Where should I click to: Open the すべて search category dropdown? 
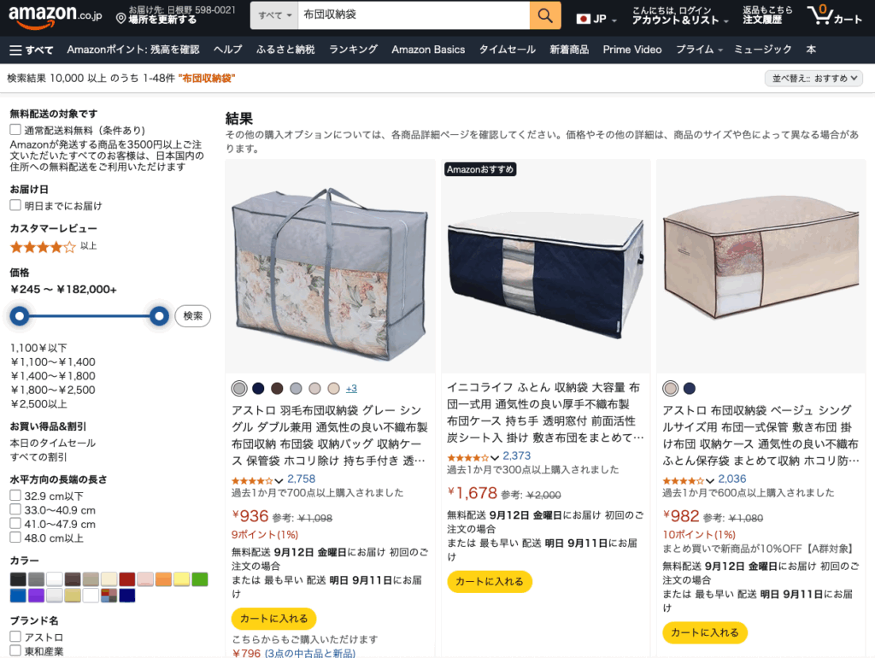coord(274,15)
